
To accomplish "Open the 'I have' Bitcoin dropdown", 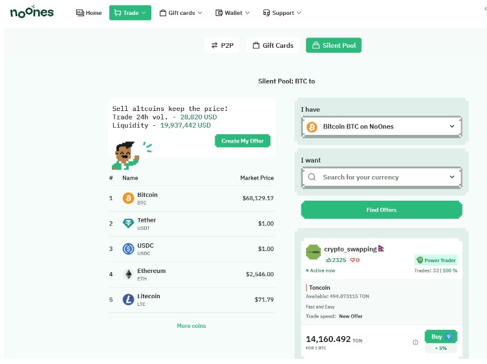I will coord(382,126).
